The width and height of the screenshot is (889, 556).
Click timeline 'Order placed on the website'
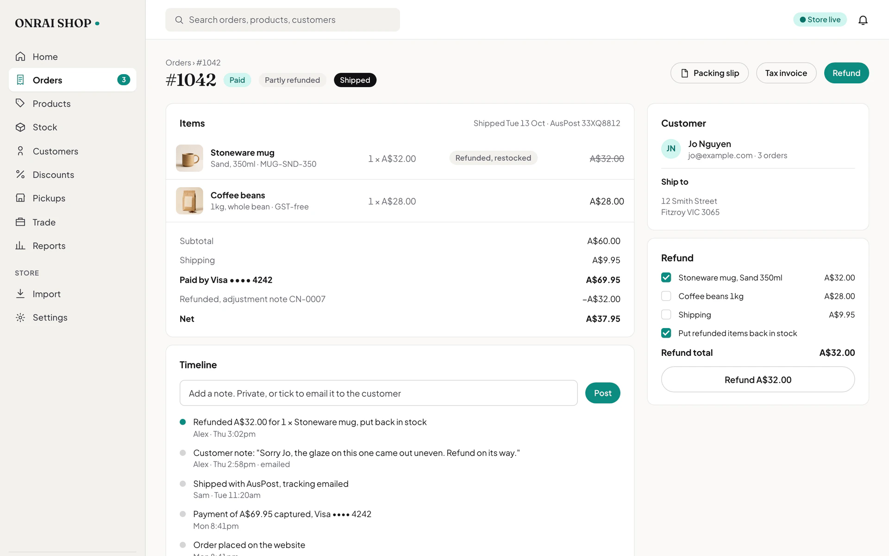coord(249,545)
